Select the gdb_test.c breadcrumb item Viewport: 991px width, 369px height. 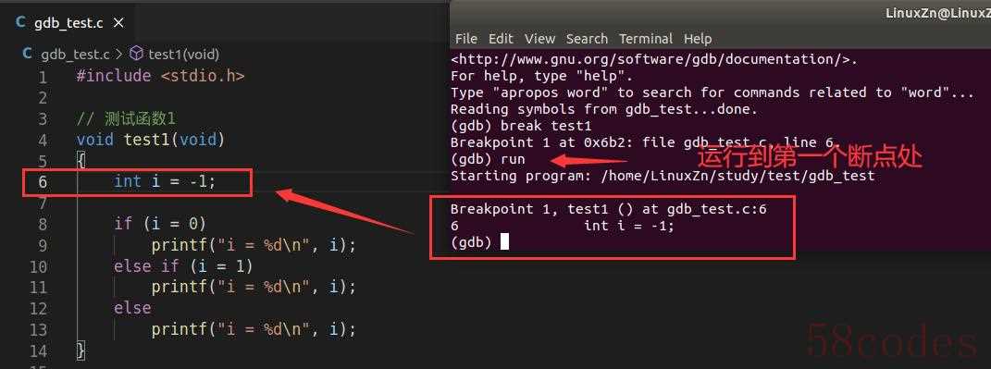[76, 55]
